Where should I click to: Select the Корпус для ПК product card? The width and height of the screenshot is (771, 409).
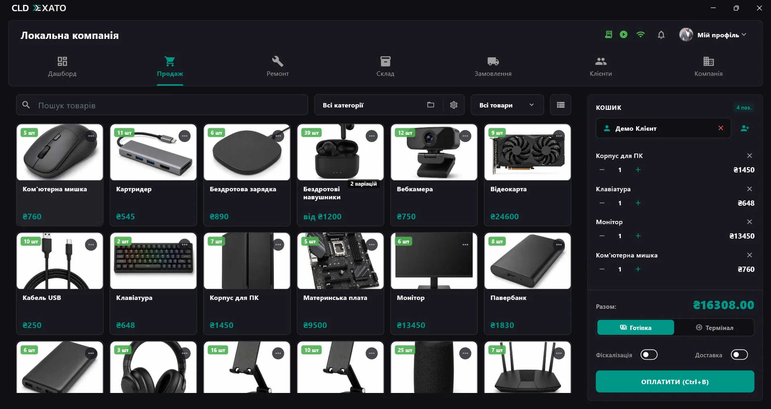click(x=247, y=283)
